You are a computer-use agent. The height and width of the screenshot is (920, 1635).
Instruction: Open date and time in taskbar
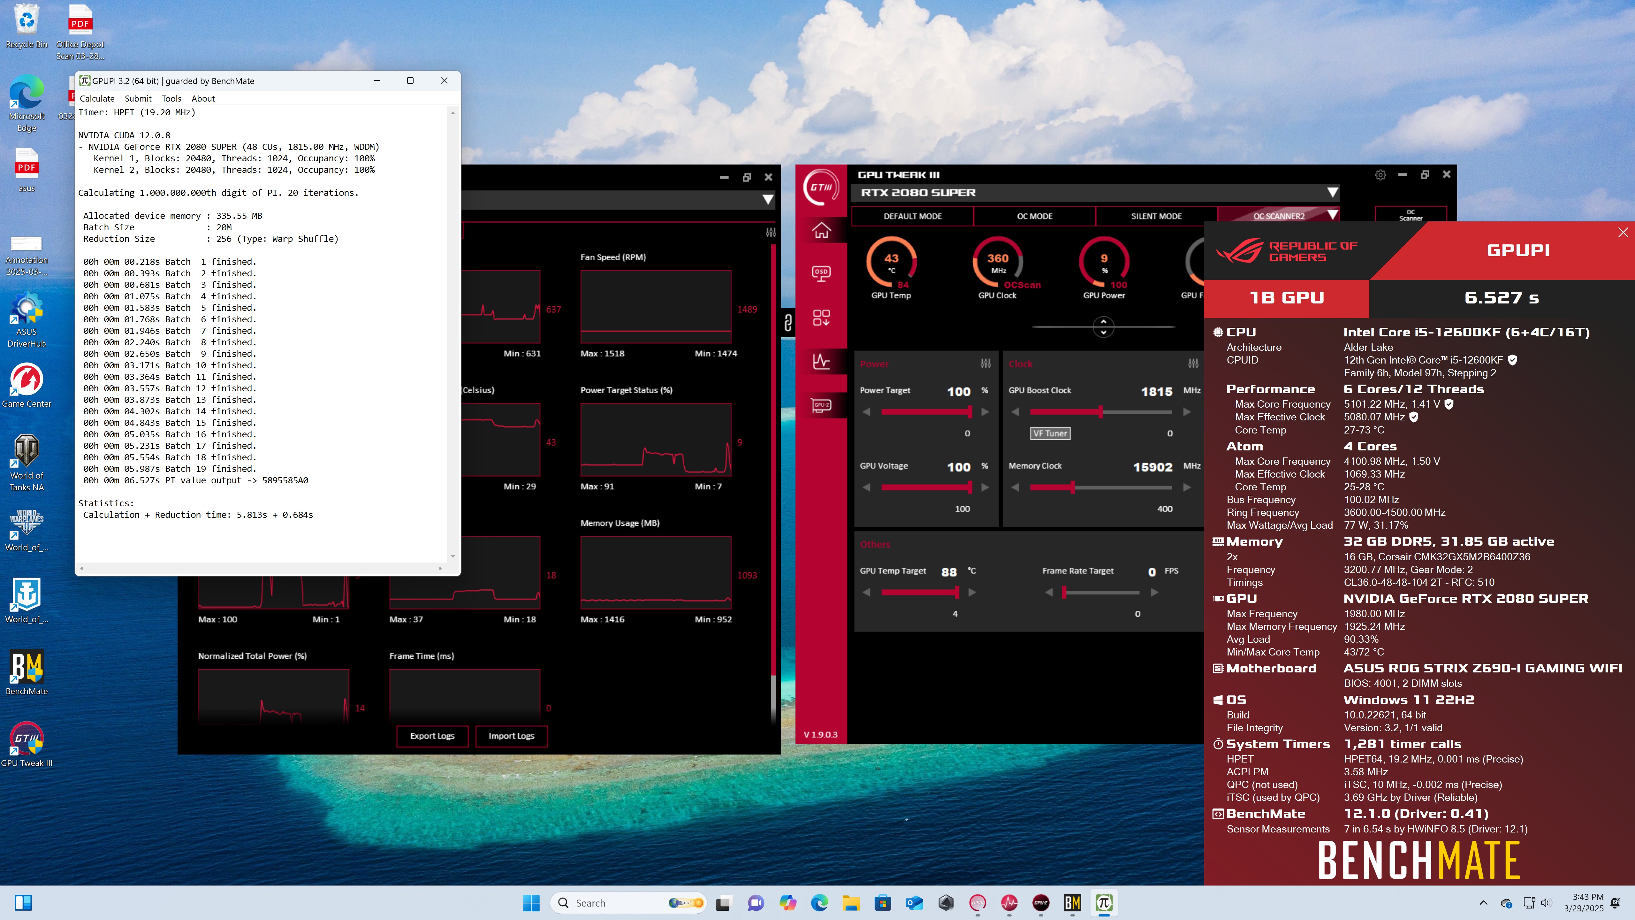[x=1583, y=902]
